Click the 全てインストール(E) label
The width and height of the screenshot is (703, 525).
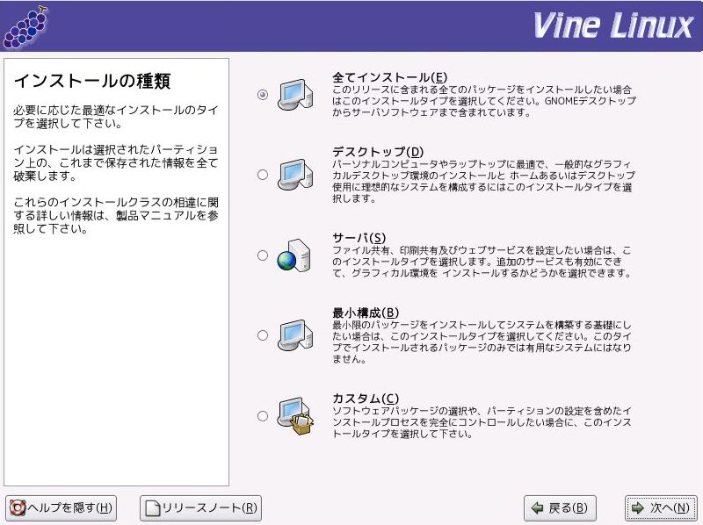pos(389,77)
